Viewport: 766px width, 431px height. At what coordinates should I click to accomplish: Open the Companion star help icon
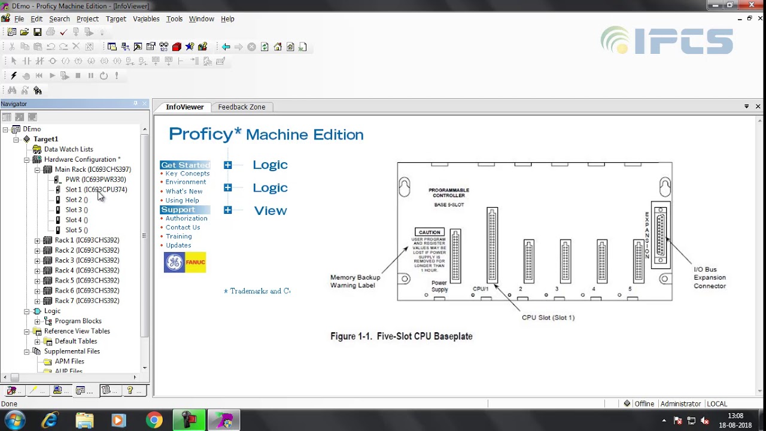(190, 47)
